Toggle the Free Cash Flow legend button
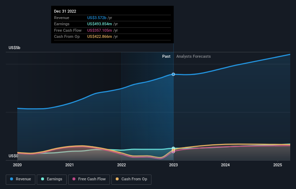296x189 pixels. coord(89,179)
